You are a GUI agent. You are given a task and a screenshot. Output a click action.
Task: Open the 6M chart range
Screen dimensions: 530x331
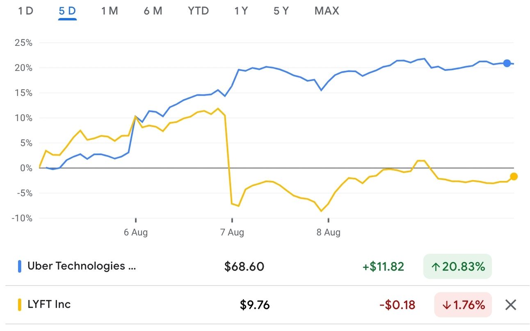pyautogui.click(x=153, y=11)
